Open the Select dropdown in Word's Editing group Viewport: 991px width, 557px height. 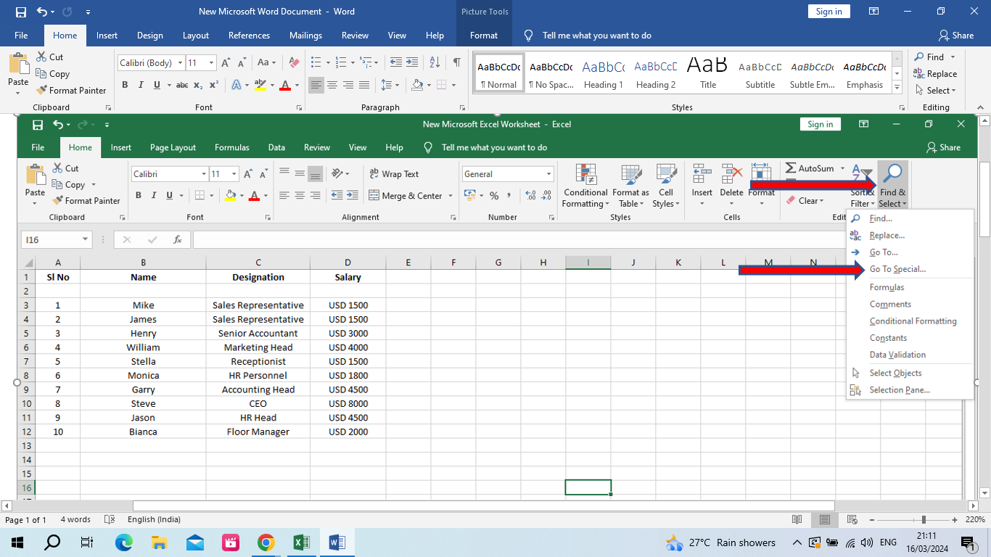tap(936, 91)
